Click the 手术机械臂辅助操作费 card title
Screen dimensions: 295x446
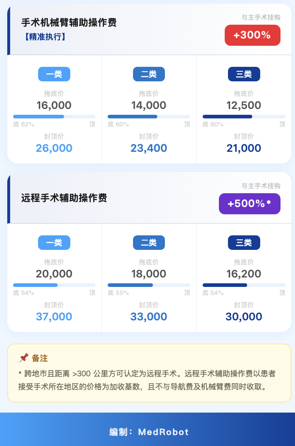coord(69,23)
